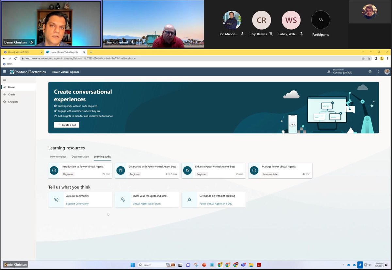Open the Microsoft 365 app launcher waffle

(x=5, y=72)
